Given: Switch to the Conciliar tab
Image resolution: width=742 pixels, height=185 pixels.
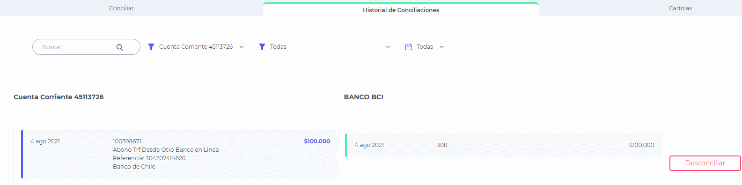Looking at the screenshot, I should (121, 8).
